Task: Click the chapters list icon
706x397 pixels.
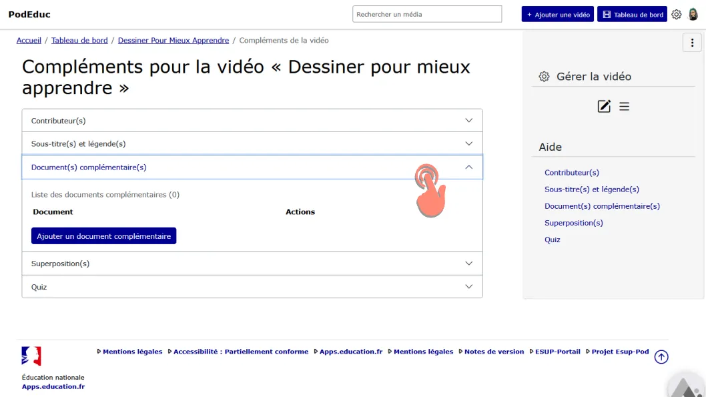Action: click(x=624, y=106)
